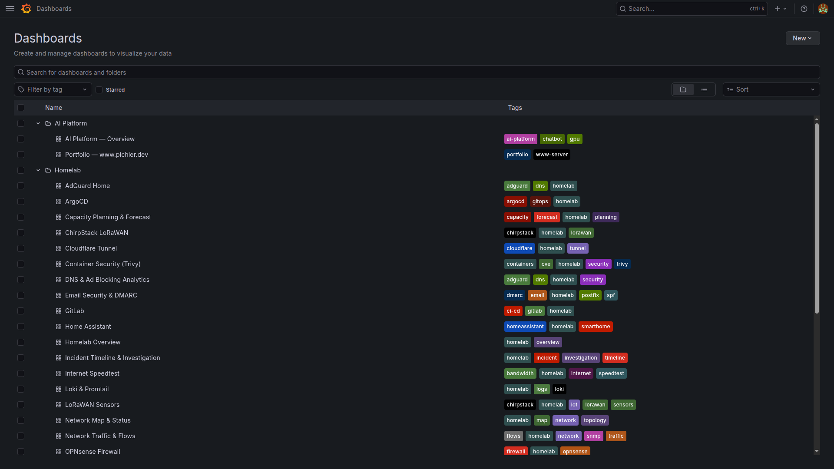
Task: Enable the Starred filter checkbox
Action: (x=99, y=90)
